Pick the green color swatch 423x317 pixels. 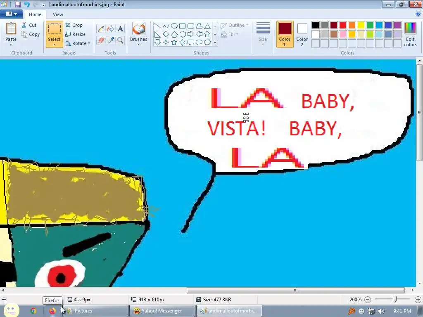coord(370,25)
